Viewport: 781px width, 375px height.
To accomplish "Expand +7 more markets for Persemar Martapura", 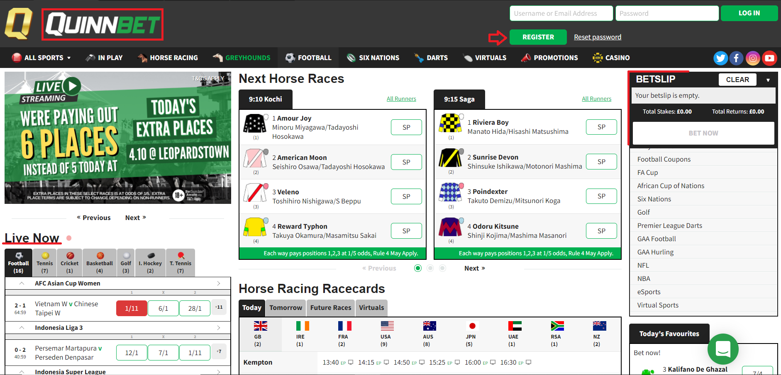I will pos(219,351).
